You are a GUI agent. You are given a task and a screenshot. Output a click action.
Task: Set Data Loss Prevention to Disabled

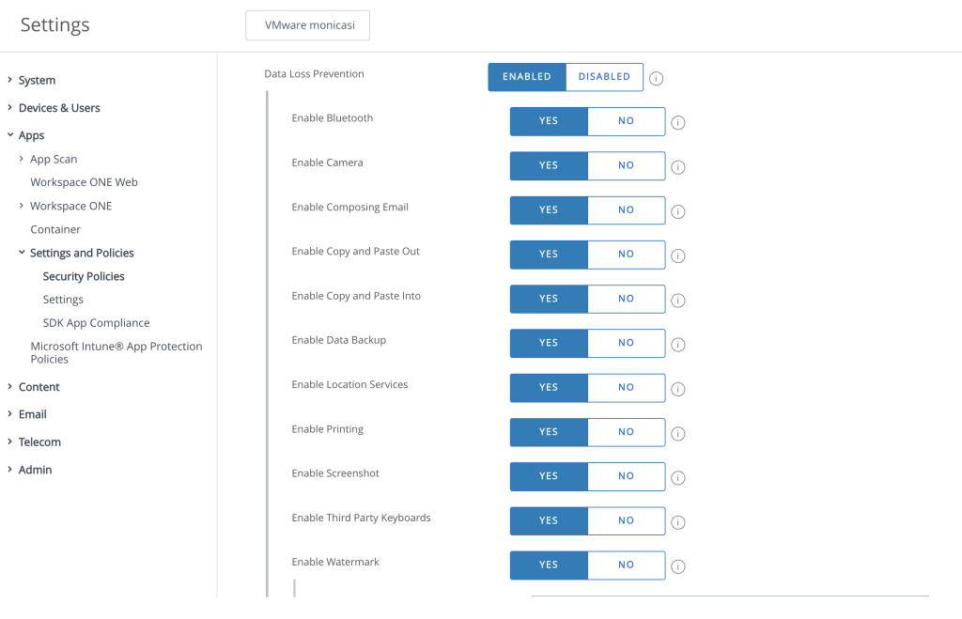(x=604, y=77)
